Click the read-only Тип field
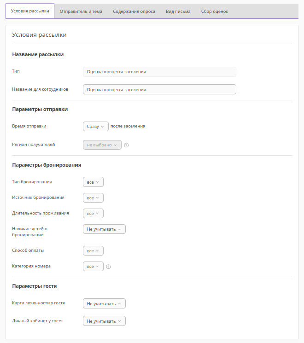Screen dimensions: 304x343 click(159, 72)
